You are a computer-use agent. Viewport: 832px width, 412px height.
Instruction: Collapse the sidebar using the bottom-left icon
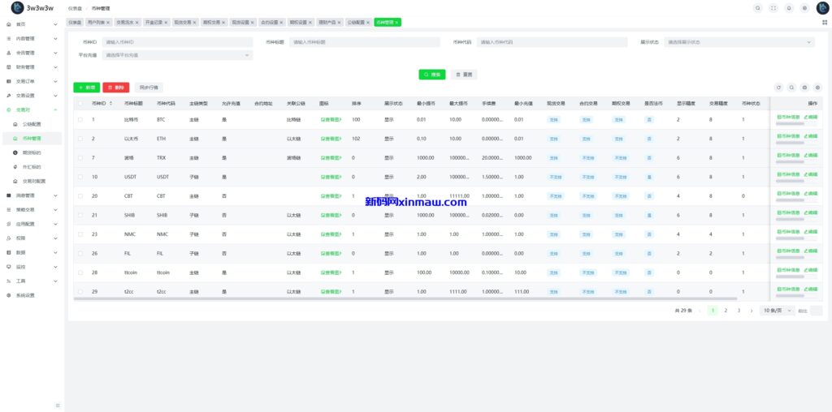pyautogui.click(x=57, y=405)
